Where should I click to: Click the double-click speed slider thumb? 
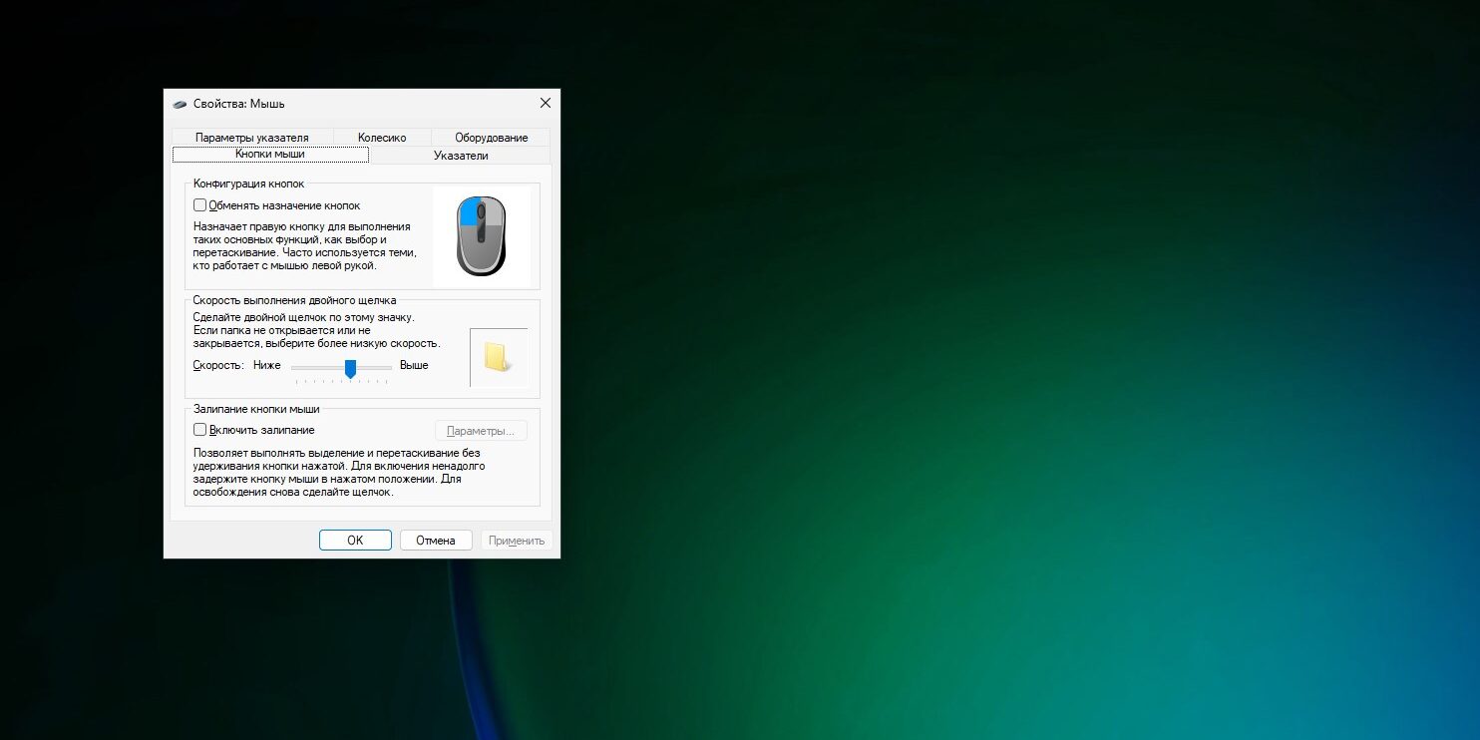(x=350, y=369)
